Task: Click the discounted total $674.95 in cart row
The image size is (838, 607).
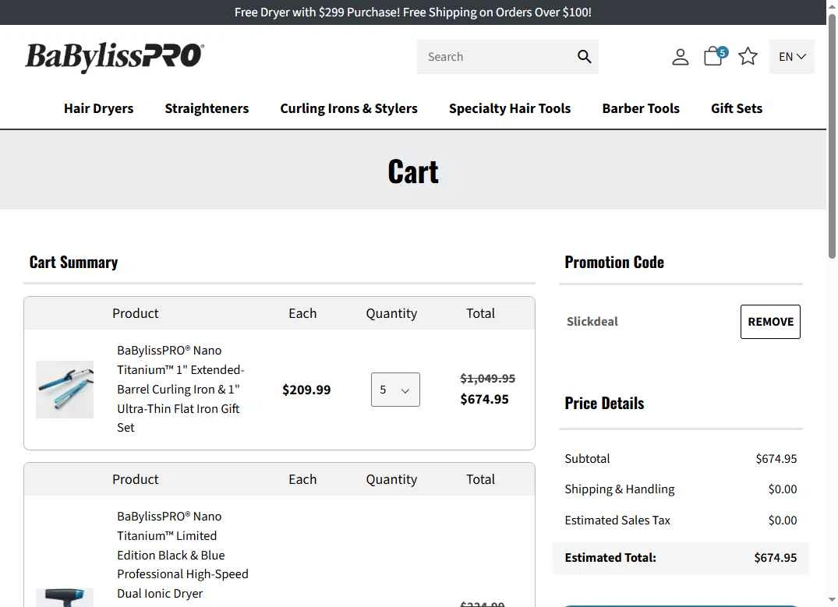Action: (x=485, y=399)
